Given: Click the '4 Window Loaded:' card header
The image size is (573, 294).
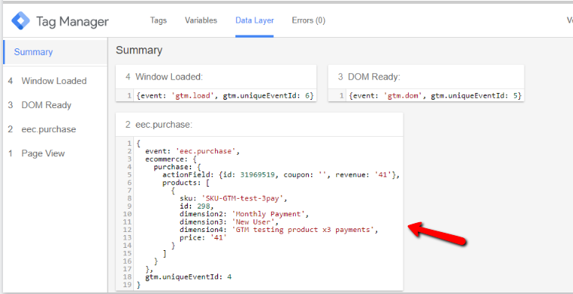Looking at the screenshot, I should 216,77.
